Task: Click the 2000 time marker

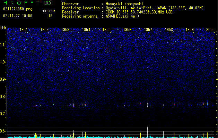Action: (x=210, y=29)
